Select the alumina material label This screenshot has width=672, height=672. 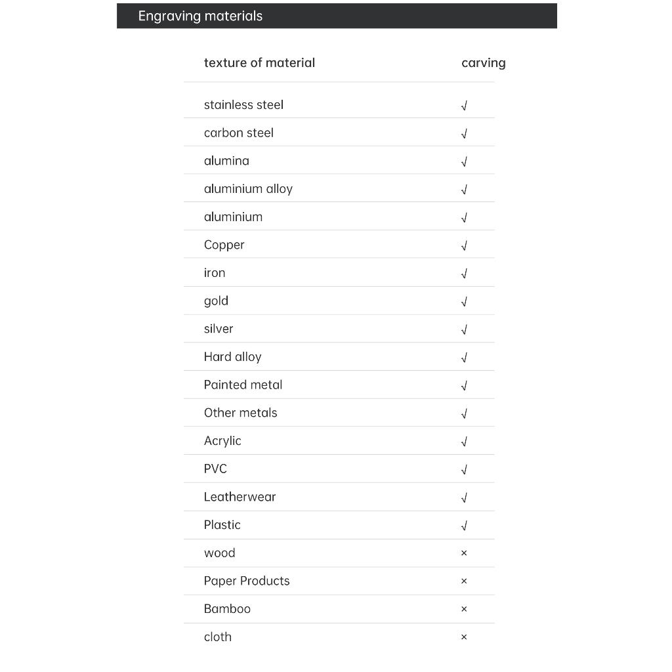(226, 161)
